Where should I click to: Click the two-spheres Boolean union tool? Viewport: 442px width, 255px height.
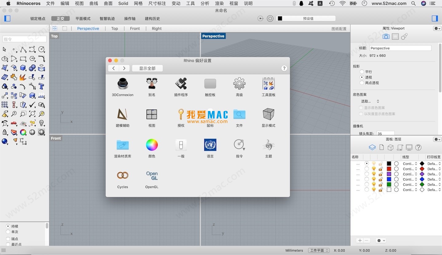(x=32, y=68)
